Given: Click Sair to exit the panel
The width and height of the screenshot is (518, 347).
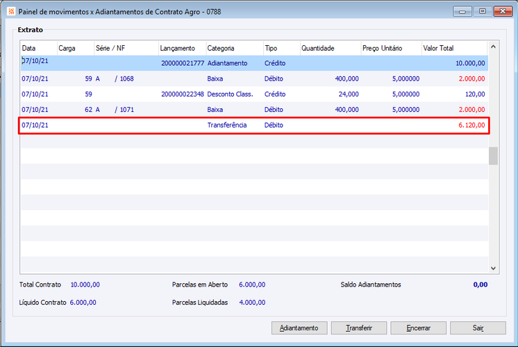Looking at the screenshot, I should (478, 328).
